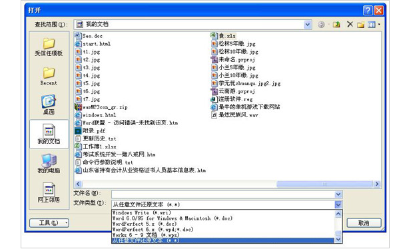Click inside the 文件名 input field

point(223,194)
